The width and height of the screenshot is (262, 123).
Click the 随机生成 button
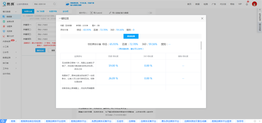(40, 50)
